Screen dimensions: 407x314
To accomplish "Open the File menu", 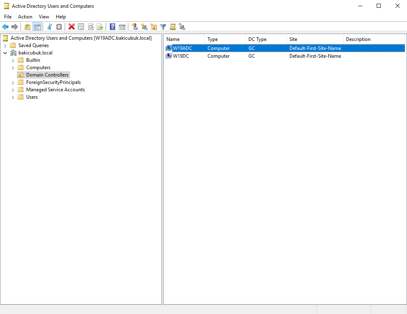I will [8, 17].
